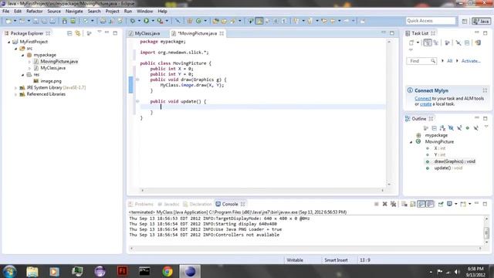
Task: Click the Windows Start button
Action: coord(9,271)
